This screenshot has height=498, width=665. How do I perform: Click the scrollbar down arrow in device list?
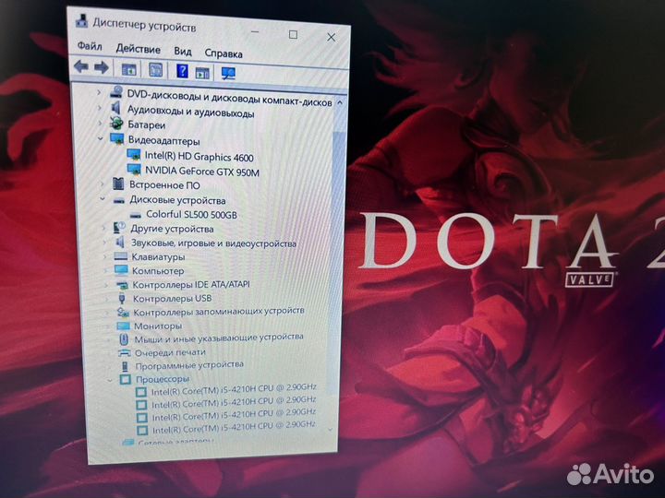331,430
